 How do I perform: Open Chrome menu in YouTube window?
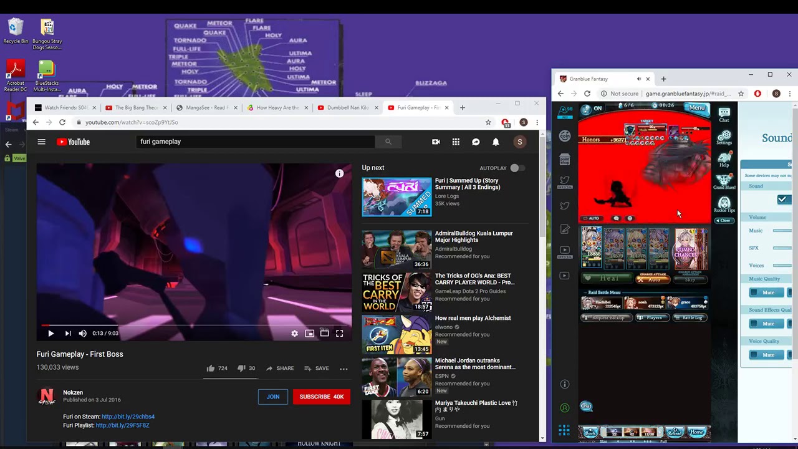coord(537,122)
